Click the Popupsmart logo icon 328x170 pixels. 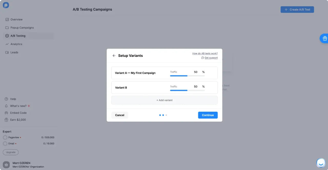pyautogui.click(x=6, y=5)
